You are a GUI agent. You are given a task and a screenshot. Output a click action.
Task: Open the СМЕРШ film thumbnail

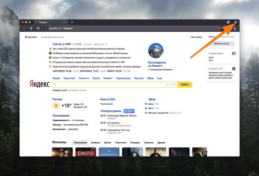(86, 152)
